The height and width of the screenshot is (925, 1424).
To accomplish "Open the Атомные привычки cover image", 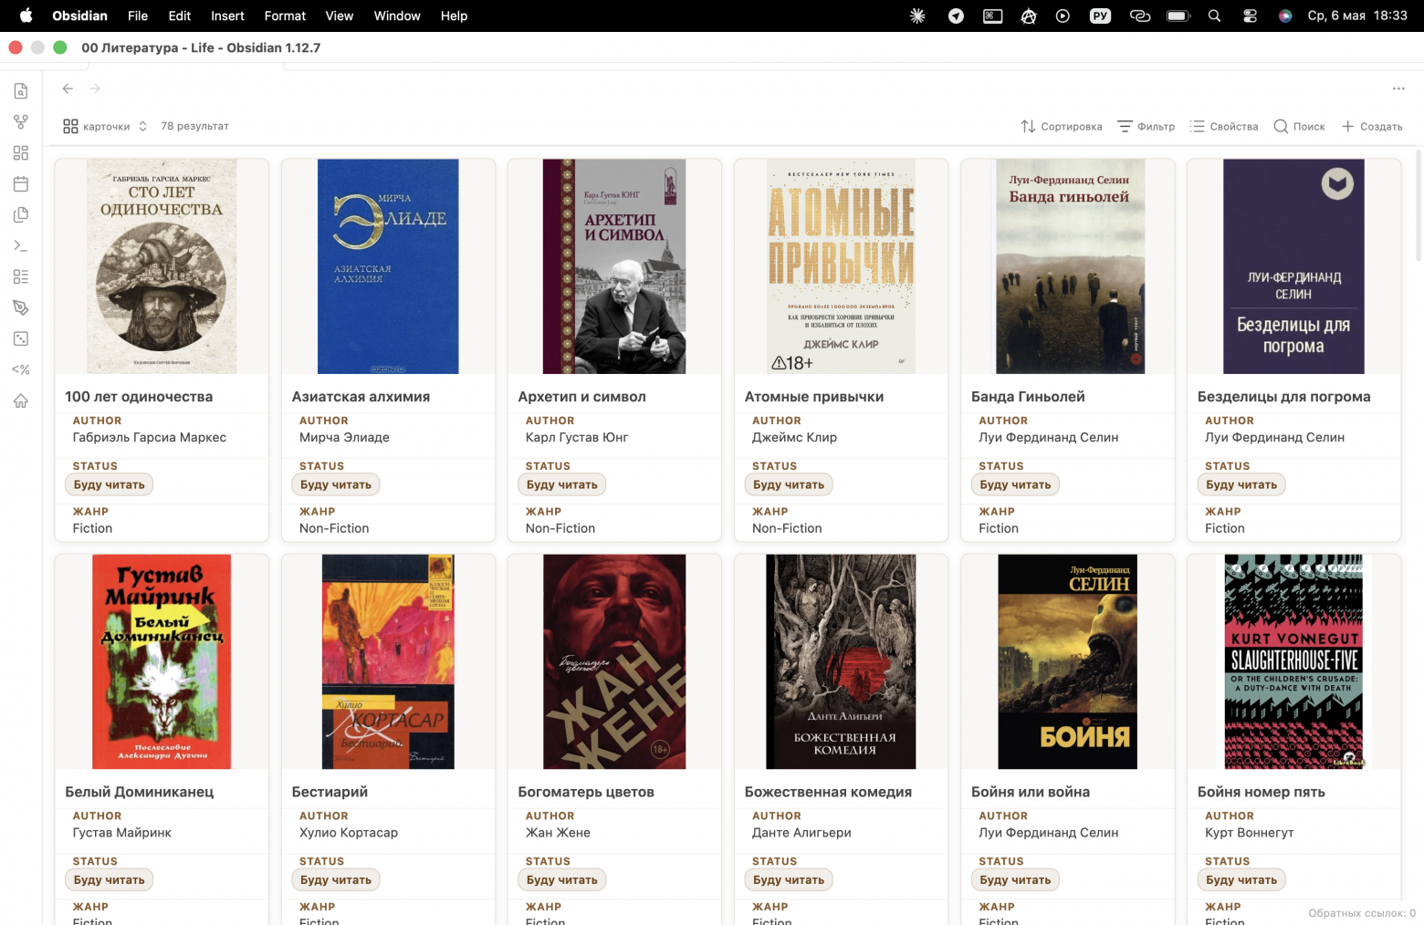I will pyautogui.click(x=841, y=266).
